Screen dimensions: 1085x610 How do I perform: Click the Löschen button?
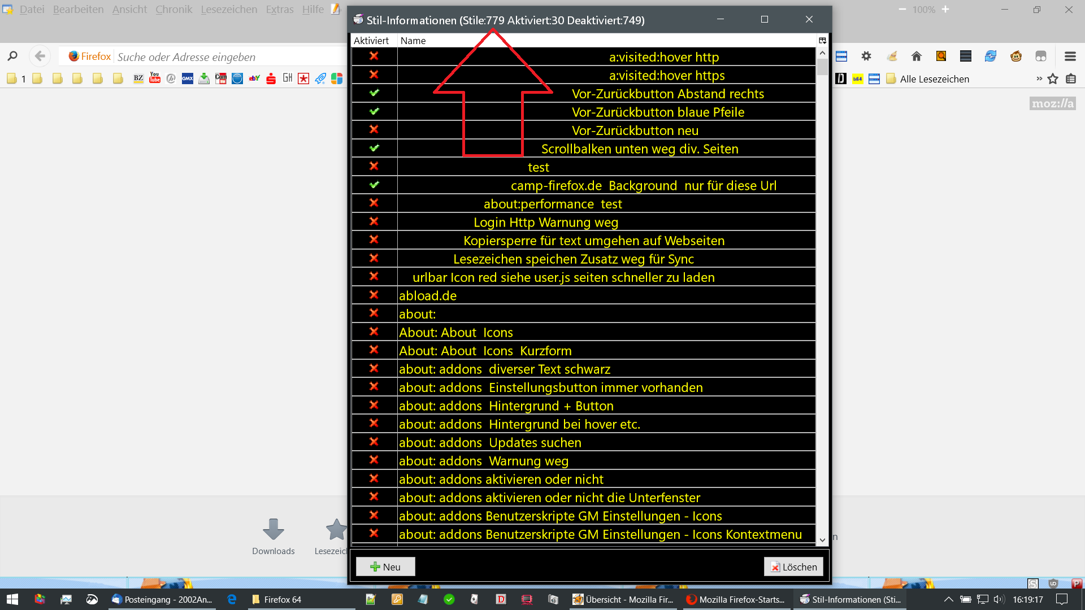[793, 567]
